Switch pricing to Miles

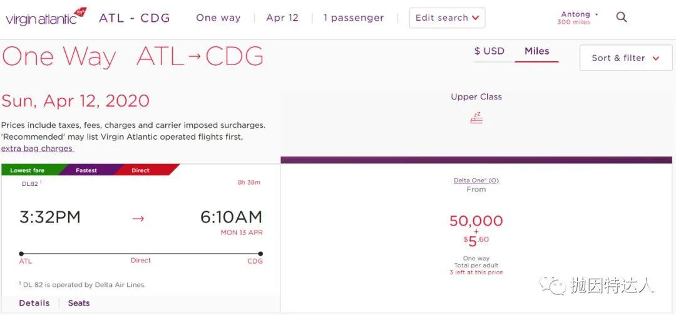coord(536,51)
